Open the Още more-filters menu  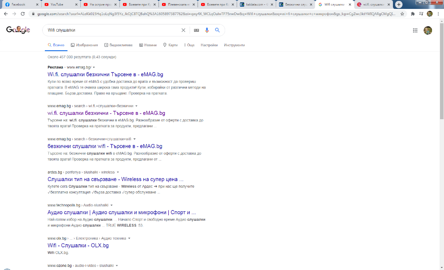[189, 45]
